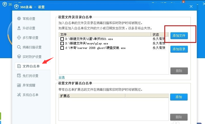This screenshot has width=205, height=124.
Task: Click 删除 for the extension whitelist
Action: [179, 117]
